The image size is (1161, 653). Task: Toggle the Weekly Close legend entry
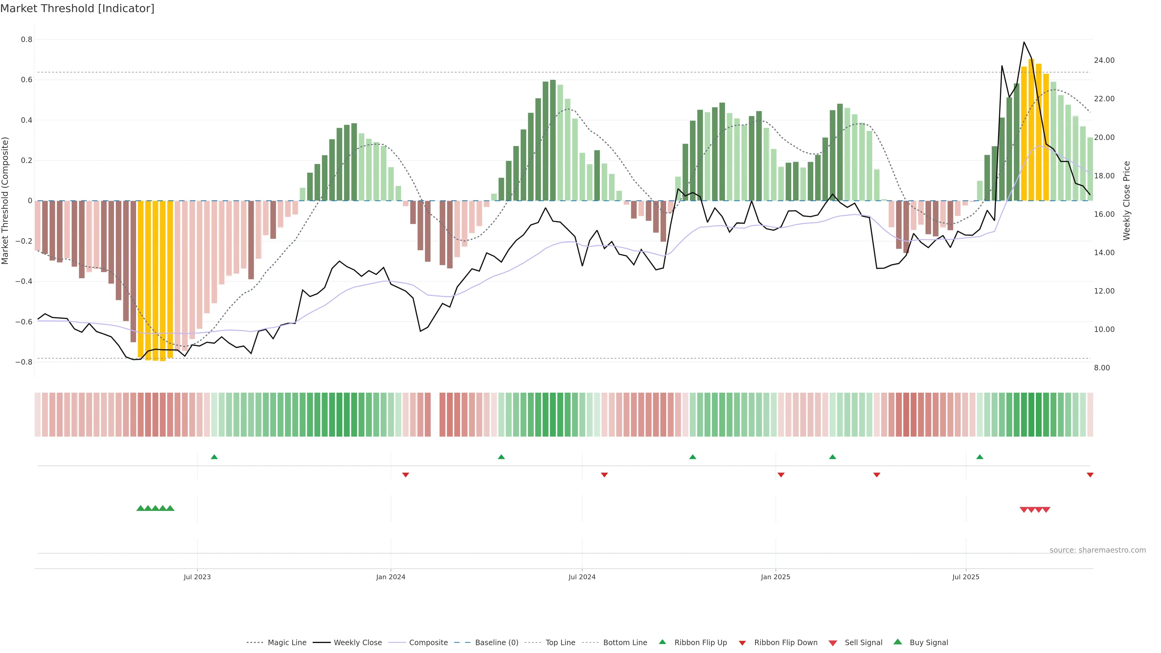point(357,643)
